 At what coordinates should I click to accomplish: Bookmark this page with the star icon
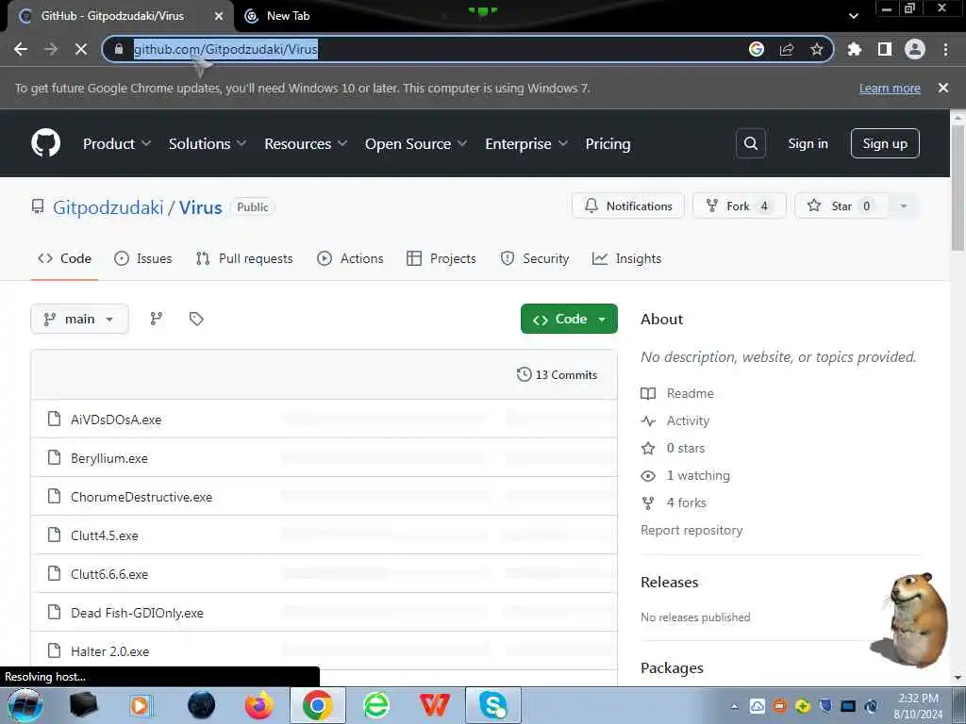(x=816, y=49)
